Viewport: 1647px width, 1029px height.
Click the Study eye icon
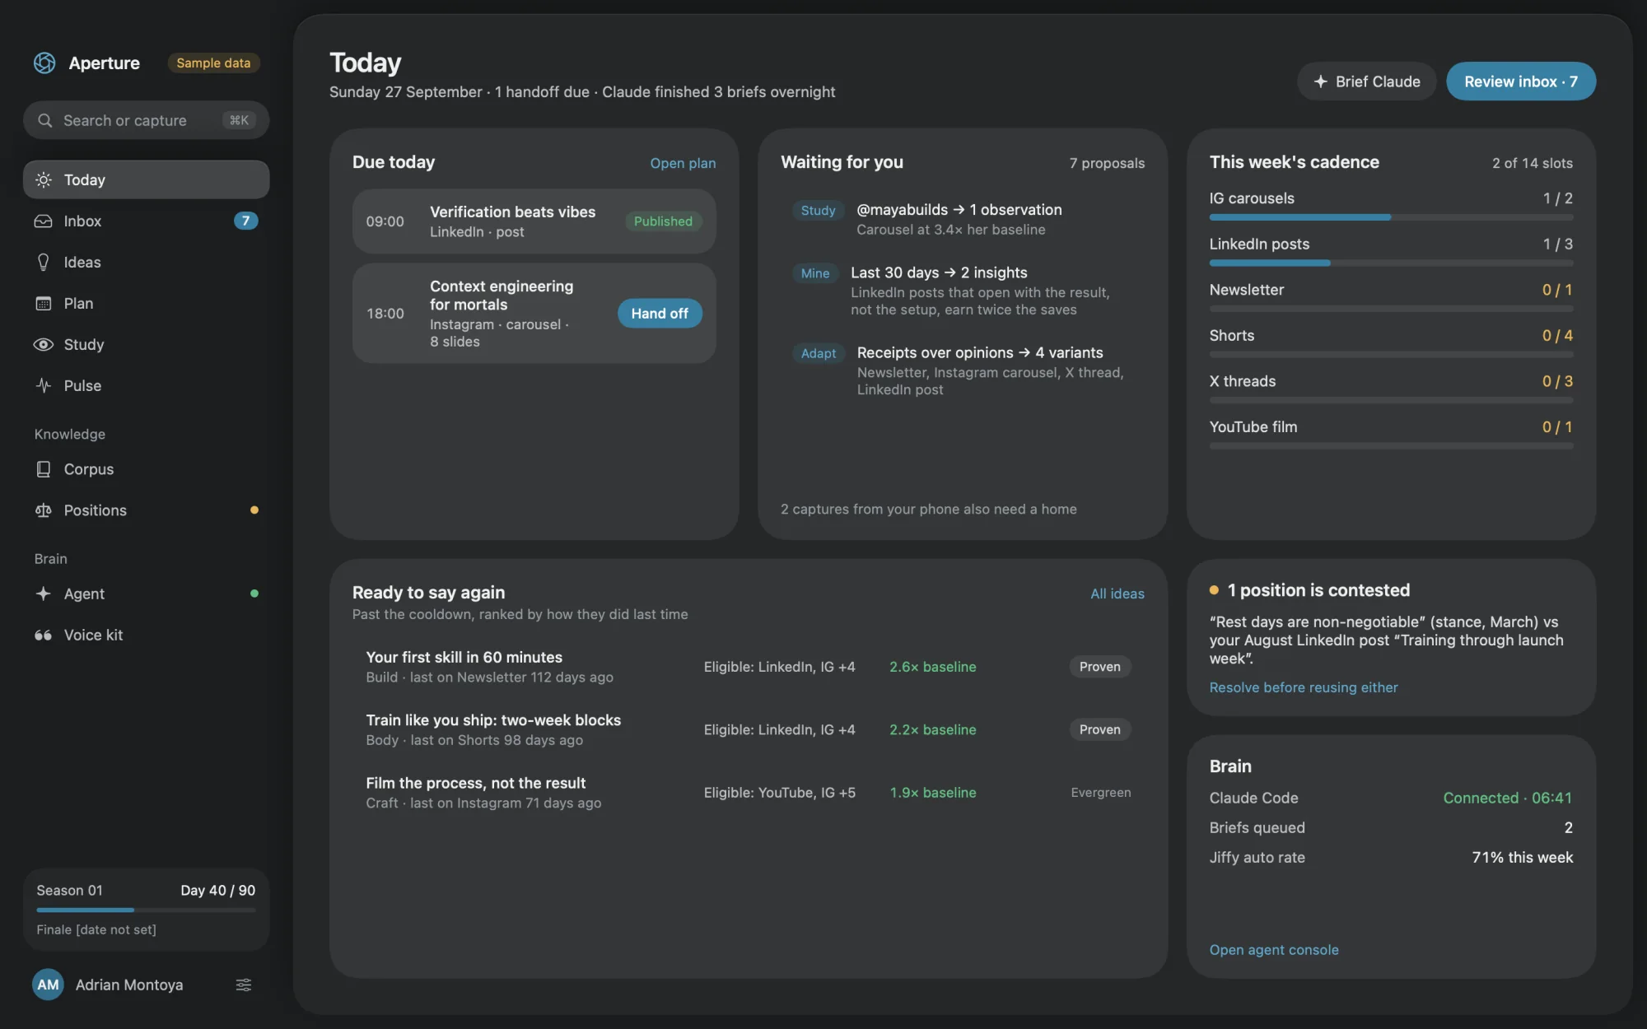click(44, 344)
